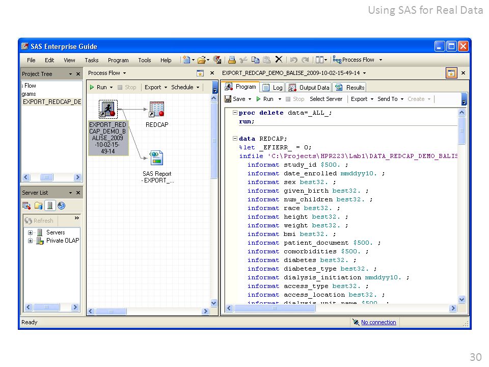Open the File menu
Viewport: 489px width, 367px height.
31,60
